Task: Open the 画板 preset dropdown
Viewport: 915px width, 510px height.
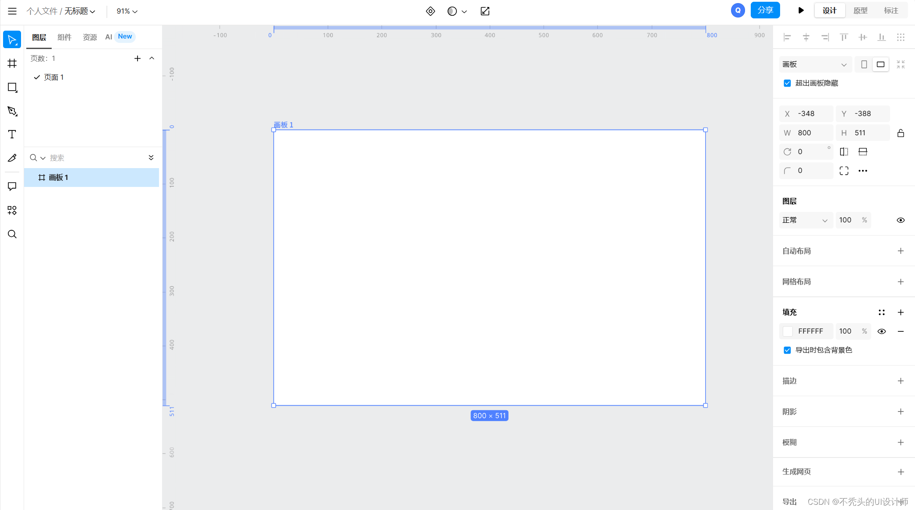Action: [815, 64]
